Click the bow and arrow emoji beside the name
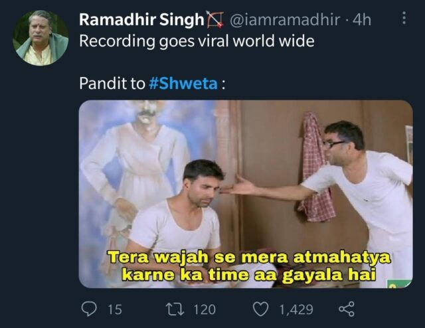 tap(215, 19)
